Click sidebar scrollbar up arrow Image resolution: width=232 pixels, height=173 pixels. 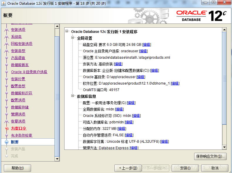pyautogui.click(x=57, y=26)
